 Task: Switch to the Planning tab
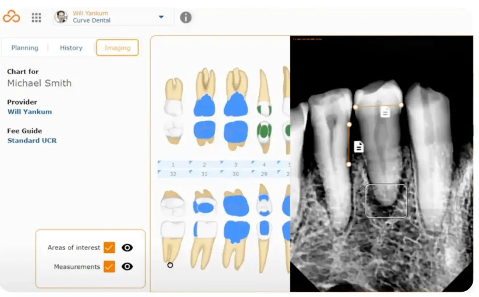(25, 48)
